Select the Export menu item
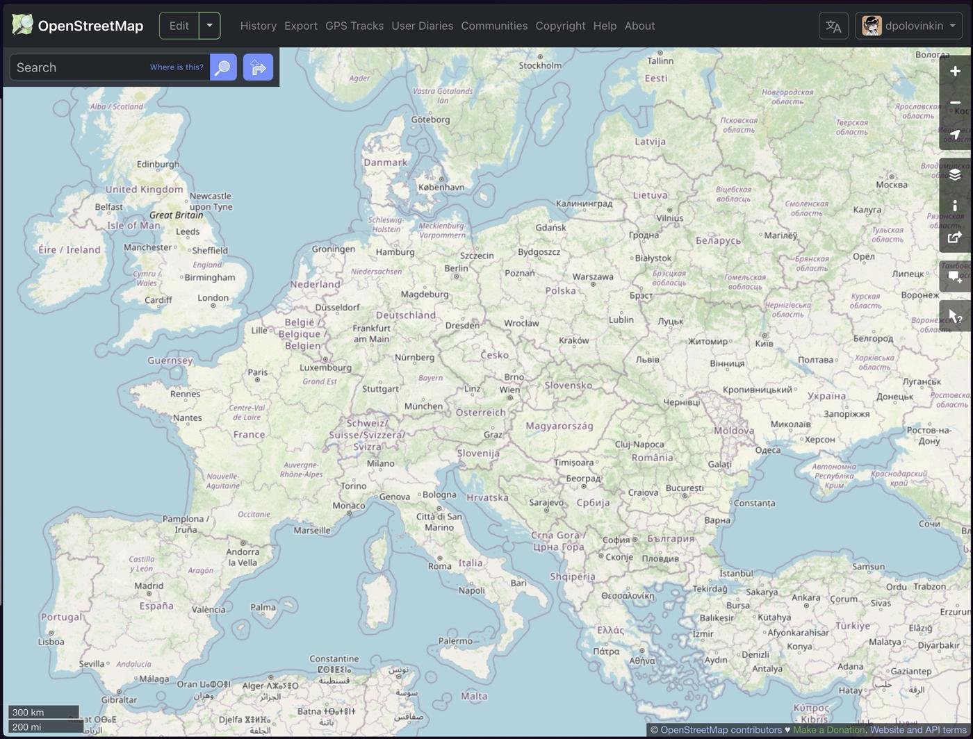This screenshot has height=739, width=973. [300, 26]
